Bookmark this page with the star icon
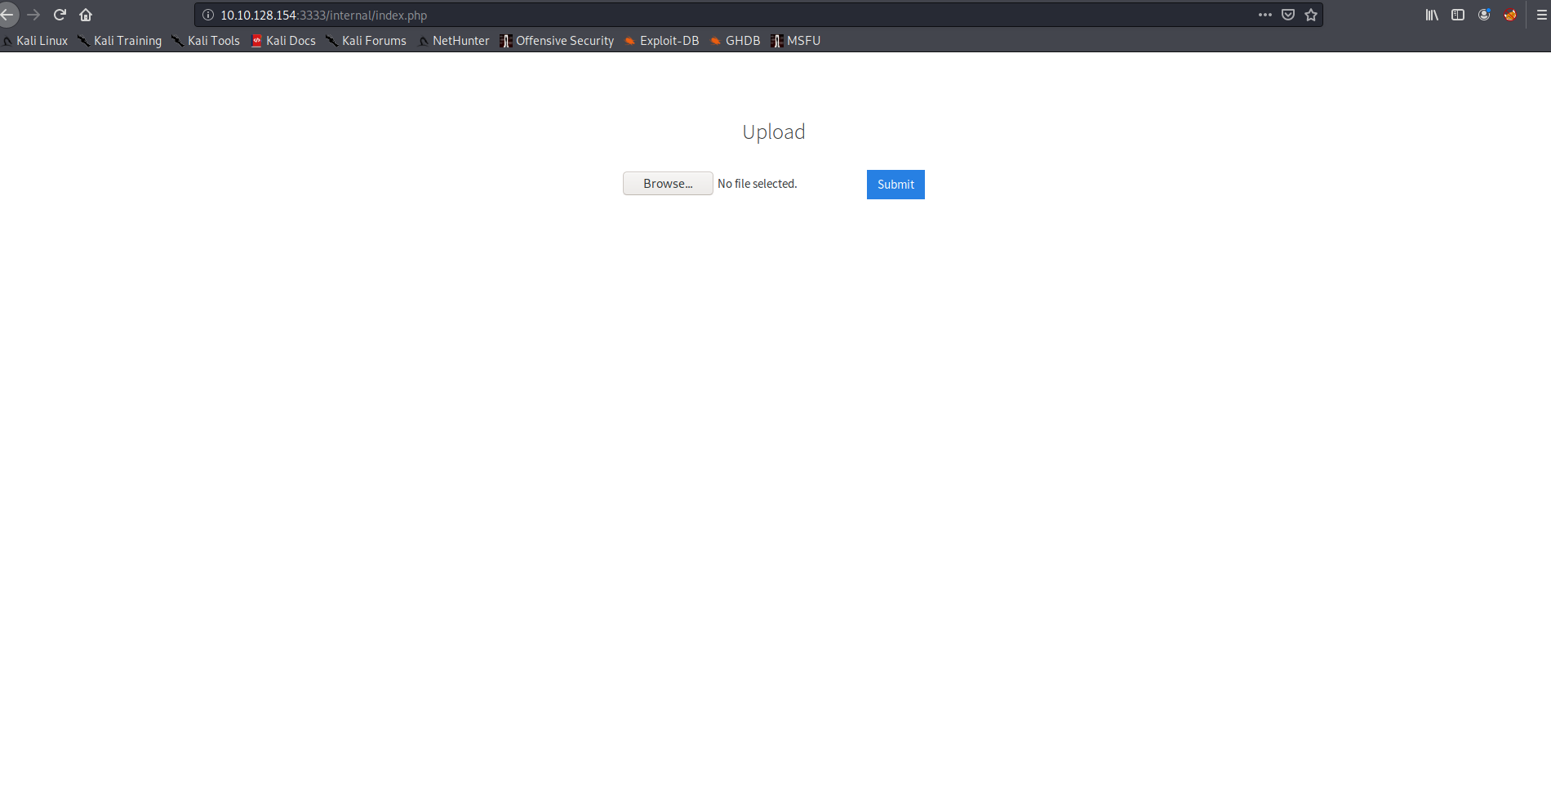 (1311, 15)
